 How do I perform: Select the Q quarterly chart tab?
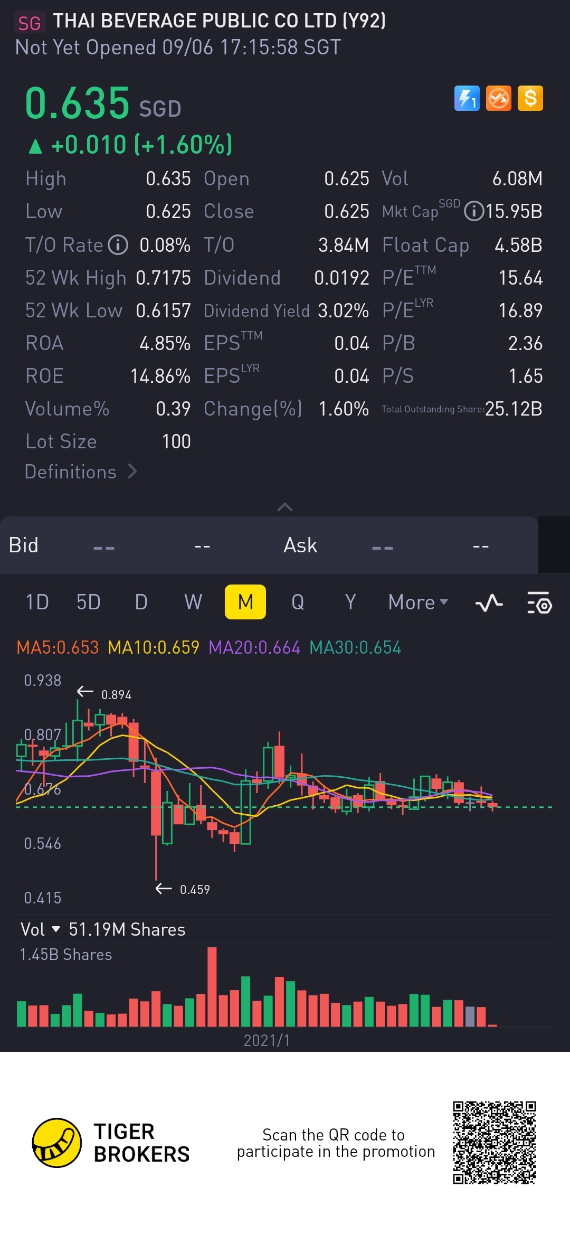(298, 602)
